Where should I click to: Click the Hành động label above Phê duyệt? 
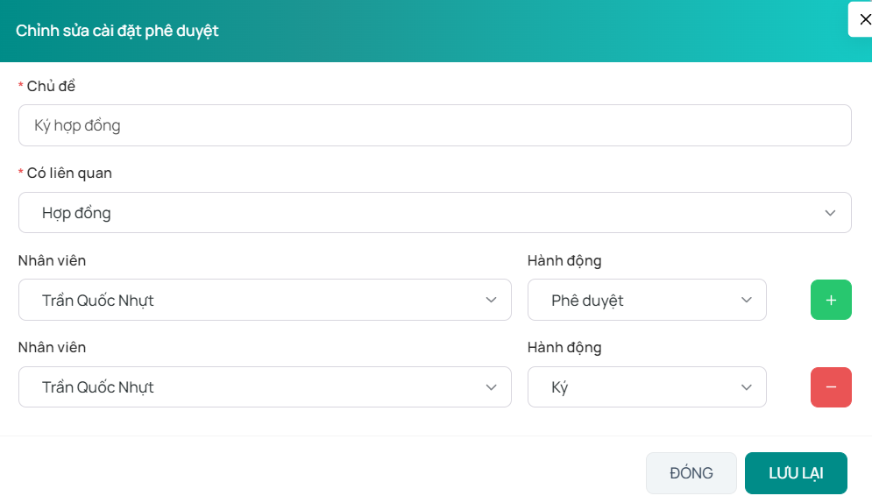(564, 260)
